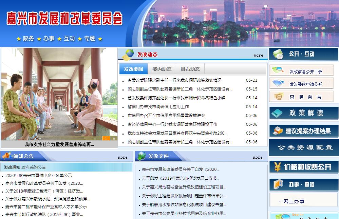The width and height of the screenshot is (339, 219).
Task: Click the magnifier icon on 发改信息公开目录
Action: click(278, 71)
